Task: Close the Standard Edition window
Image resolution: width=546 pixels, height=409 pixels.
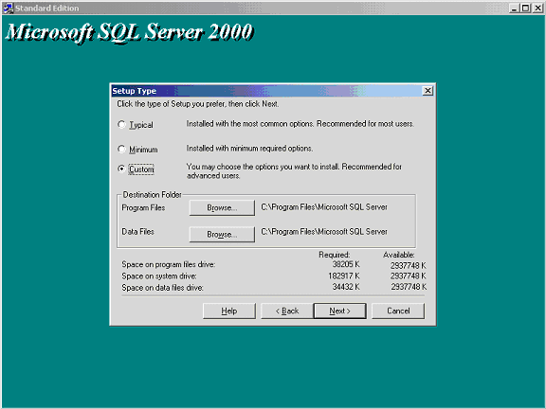Action: point(537,8)
